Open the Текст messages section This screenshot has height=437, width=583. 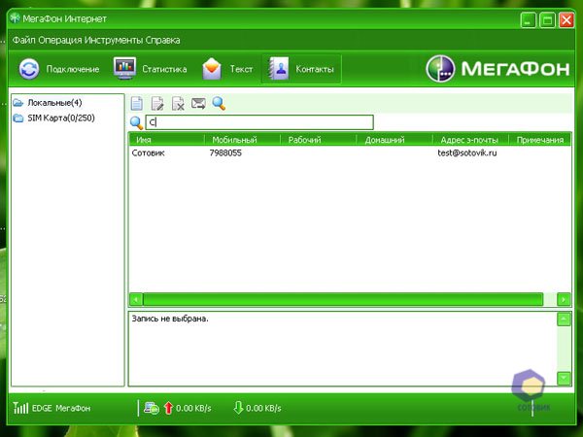227,69
